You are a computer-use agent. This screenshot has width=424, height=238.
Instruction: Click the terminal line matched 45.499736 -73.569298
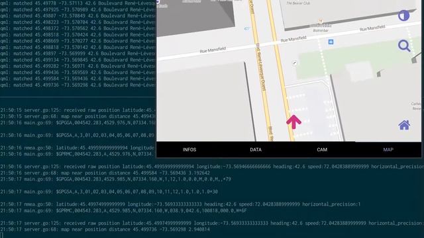[78, 85]
